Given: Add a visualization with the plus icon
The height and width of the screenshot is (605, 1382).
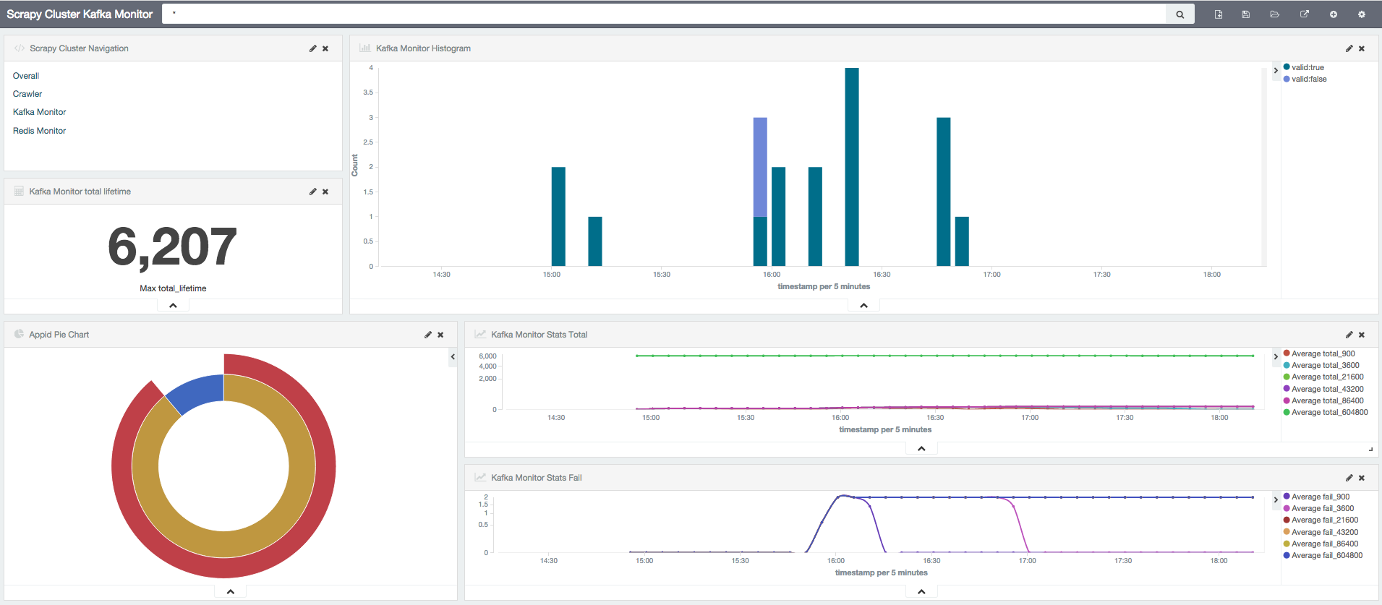Looking at the screenshot, I should 1334,14.
